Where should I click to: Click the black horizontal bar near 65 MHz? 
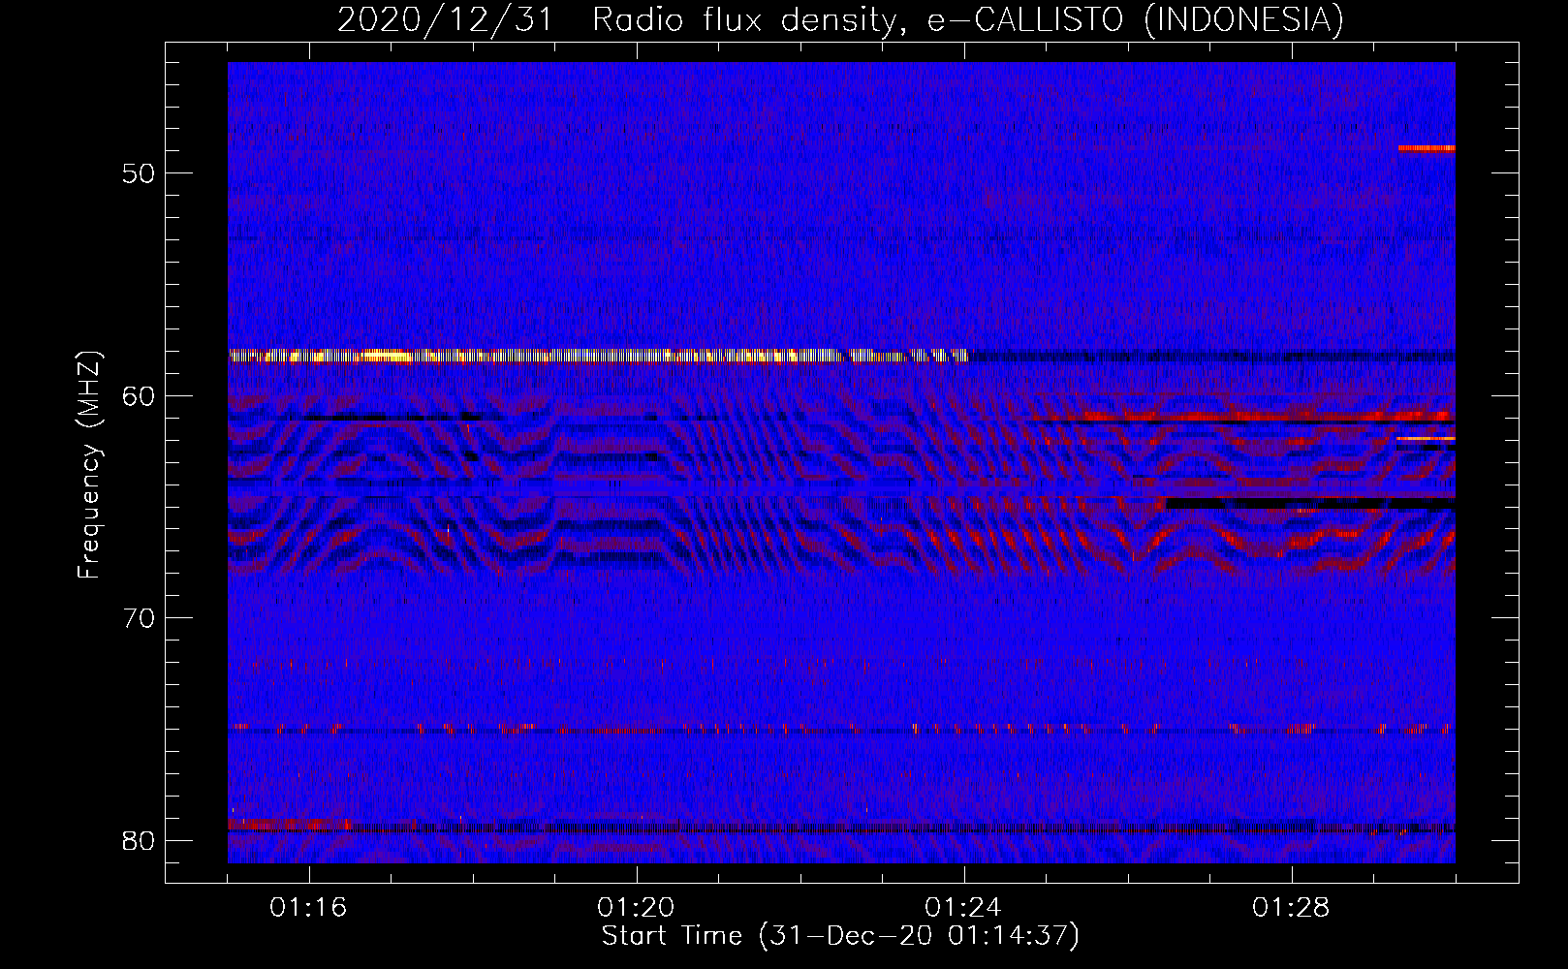point(1310,504)
